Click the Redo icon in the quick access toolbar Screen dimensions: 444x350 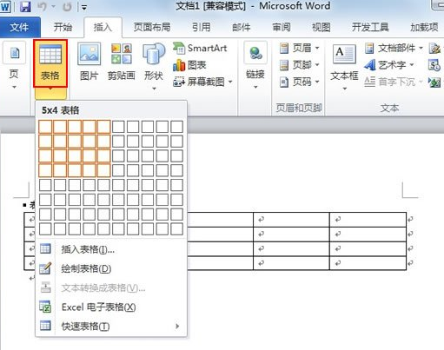click(67, 7)
